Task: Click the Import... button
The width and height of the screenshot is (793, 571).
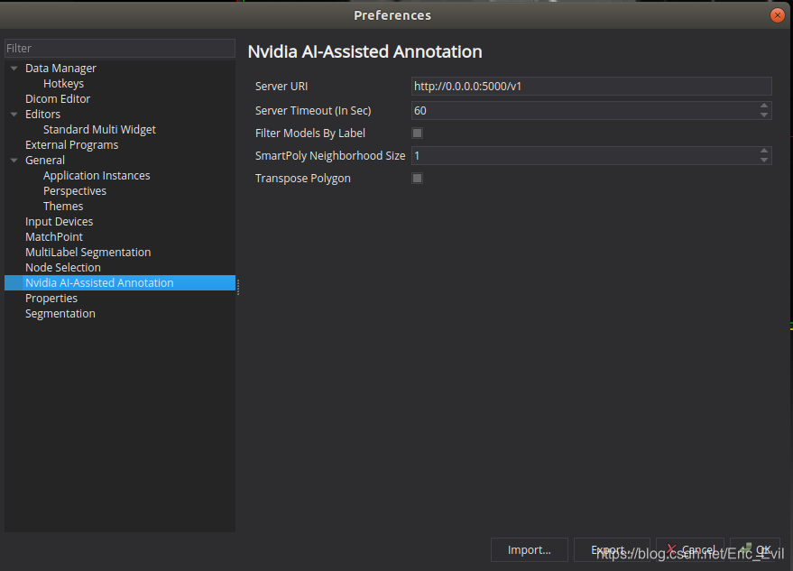Action: [x=529, y=549]
